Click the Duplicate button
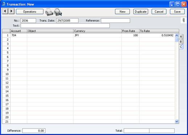Screen dimensions: 188x135 (x=141, y=12)
